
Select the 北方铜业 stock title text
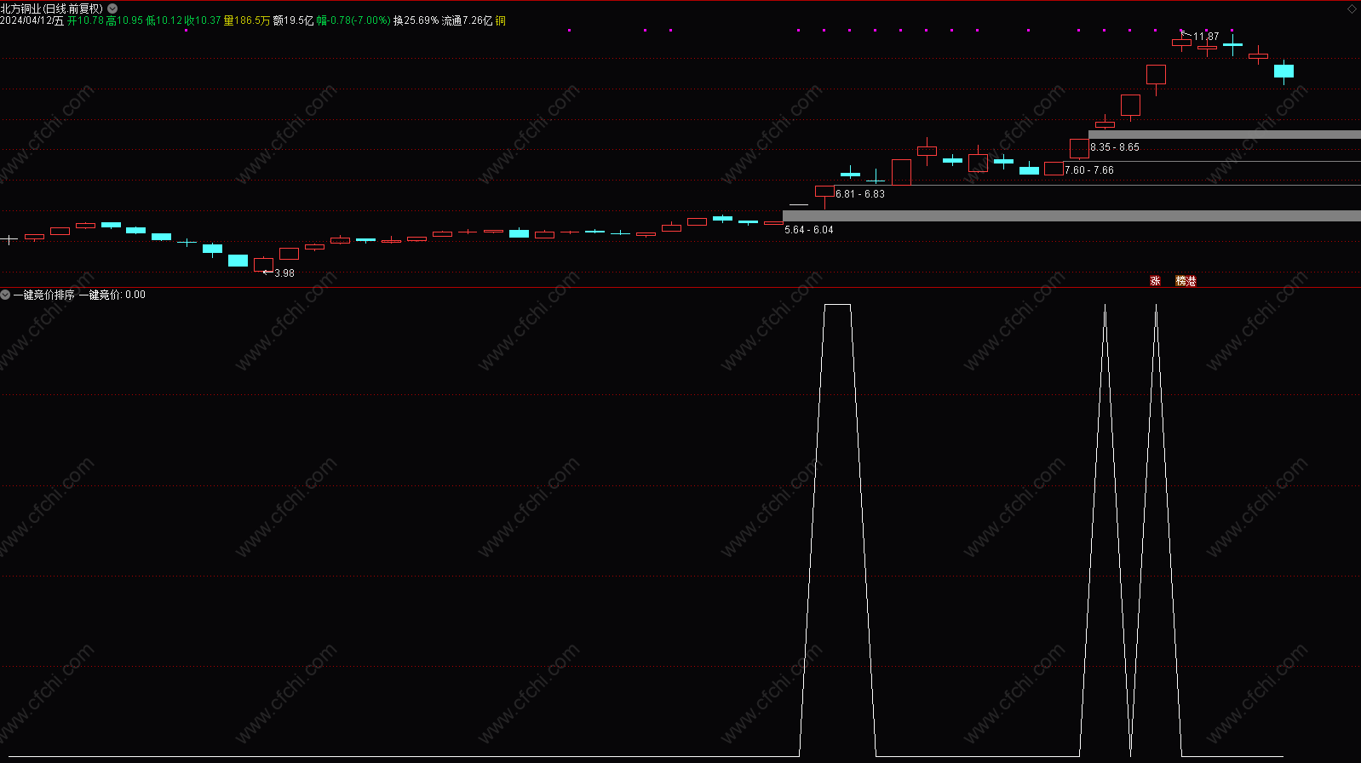(x=20, y=9)
